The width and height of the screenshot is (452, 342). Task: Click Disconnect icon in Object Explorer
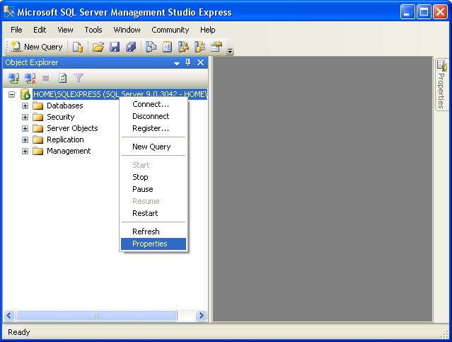click(30, 78)
